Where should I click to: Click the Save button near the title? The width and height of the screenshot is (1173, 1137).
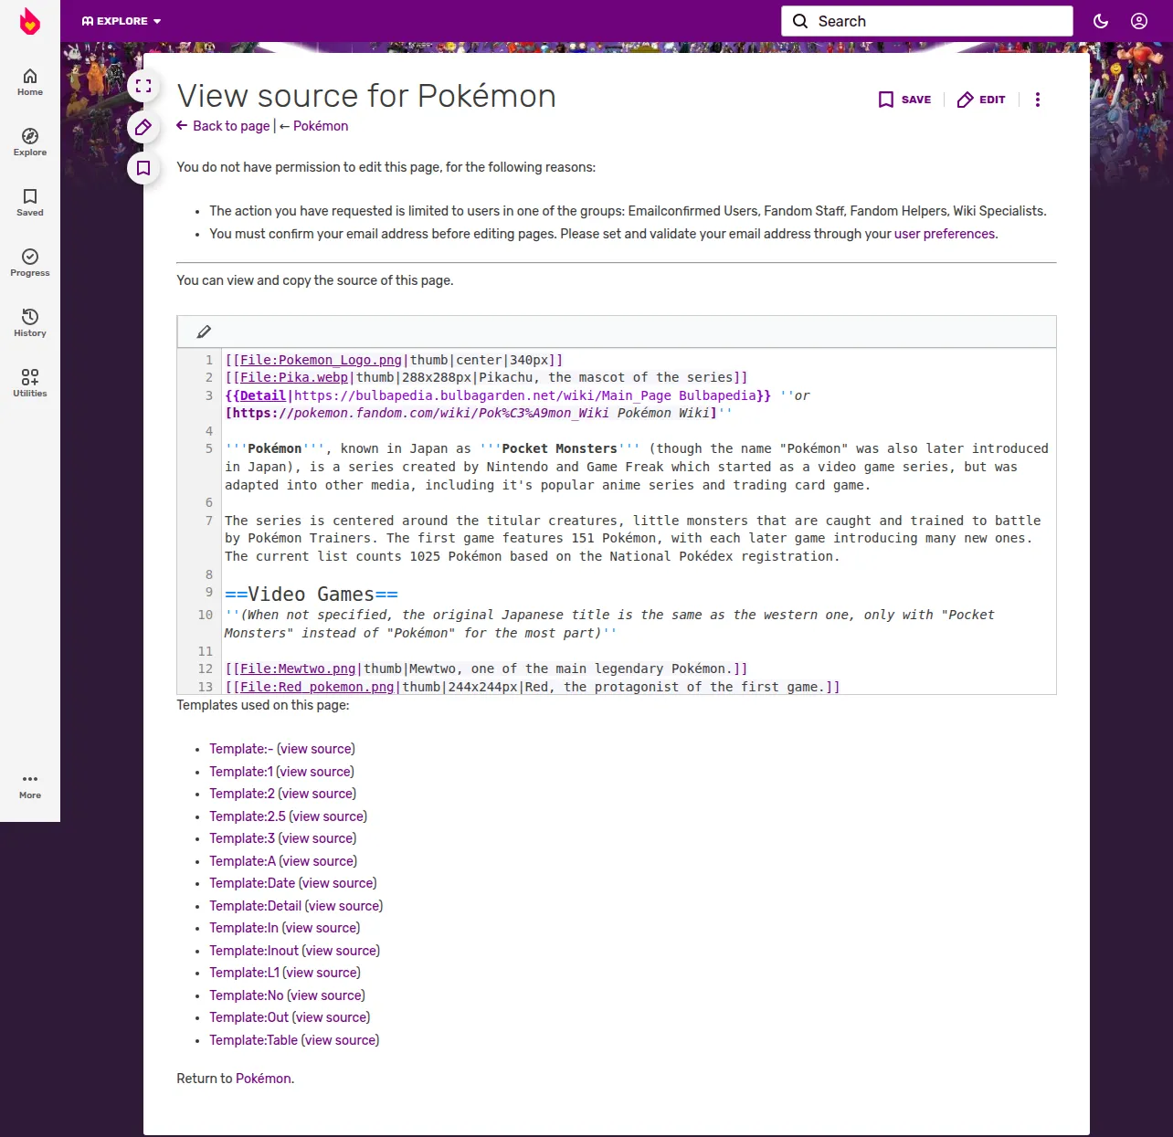[904, 100]
